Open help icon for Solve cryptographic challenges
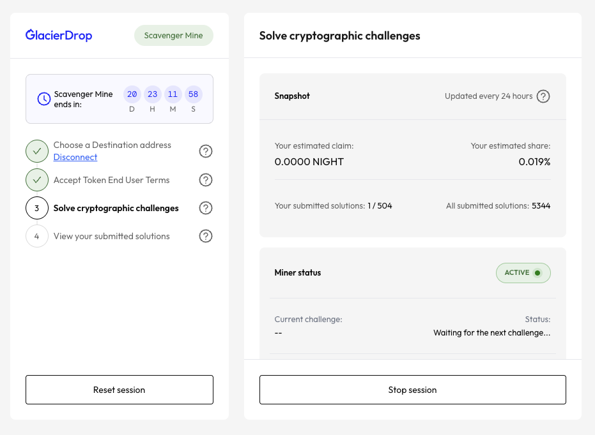595x435 pixels. point(205,208)
